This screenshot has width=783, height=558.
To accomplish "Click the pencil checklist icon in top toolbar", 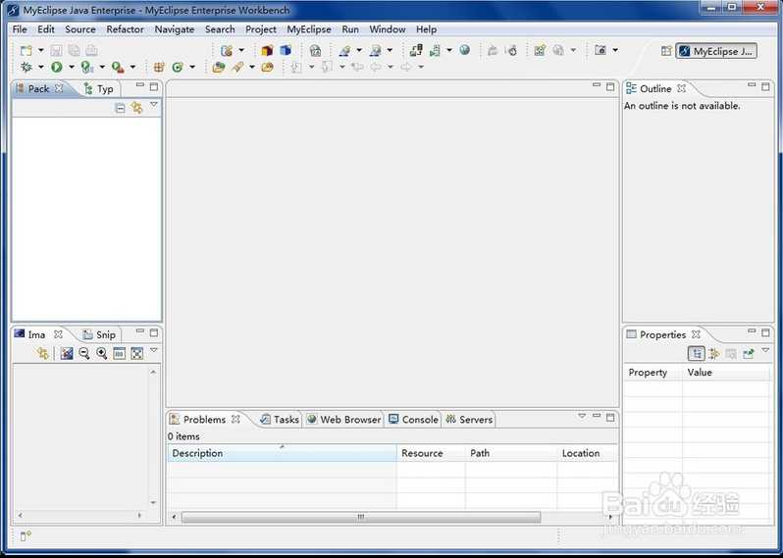I will [x=540, y=50].
